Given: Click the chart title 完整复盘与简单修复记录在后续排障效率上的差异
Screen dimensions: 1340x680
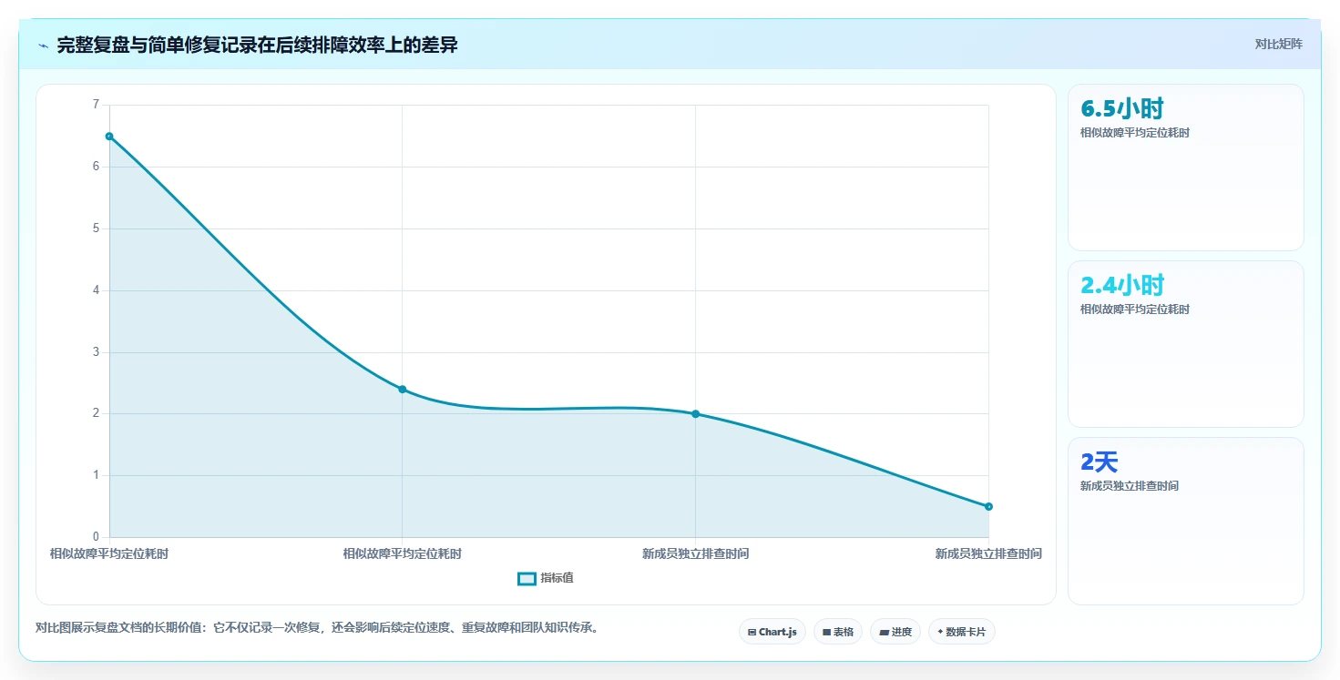Looking at the screenshot, I should pos(257,45).
